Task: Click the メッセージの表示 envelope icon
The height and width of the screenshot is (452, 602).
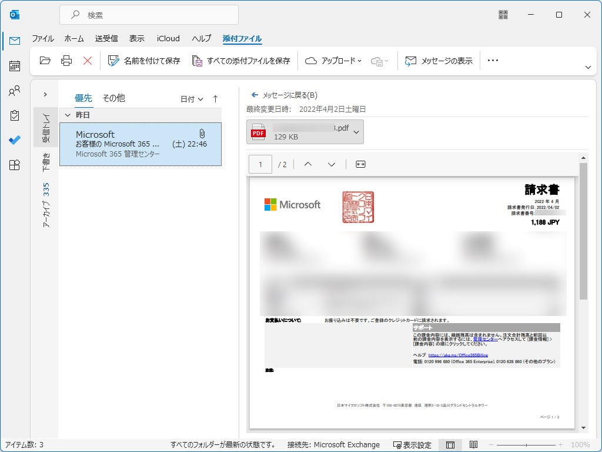Action: click(x=411, y=60)
